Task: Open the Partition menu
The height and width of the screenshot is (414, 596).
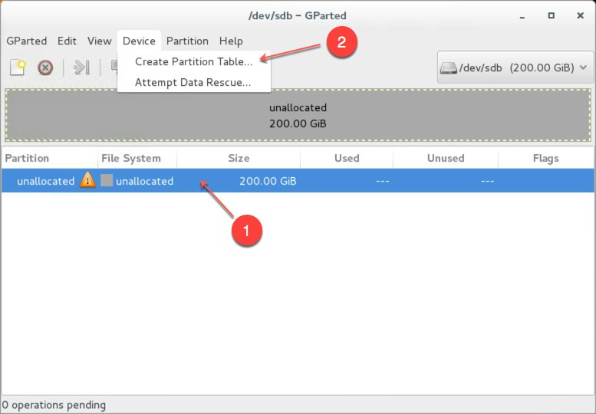Action: [187, 41]
